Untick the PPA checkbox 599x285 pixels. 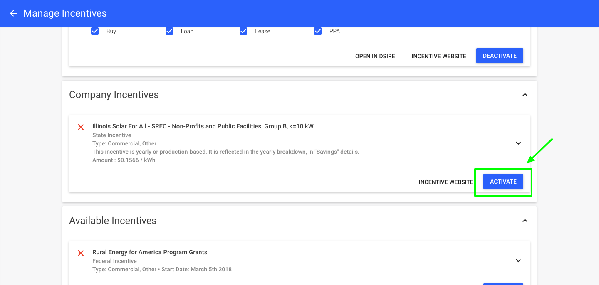tap(318, 31)
